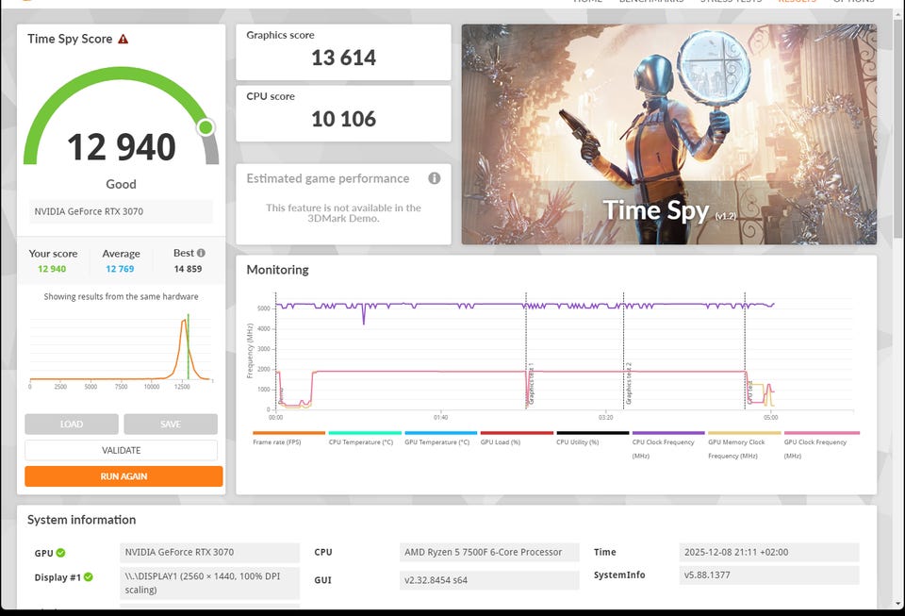905x616 pixels.
Task: Click the red warning triangle beside Time Spy Score
Action: 123,40
